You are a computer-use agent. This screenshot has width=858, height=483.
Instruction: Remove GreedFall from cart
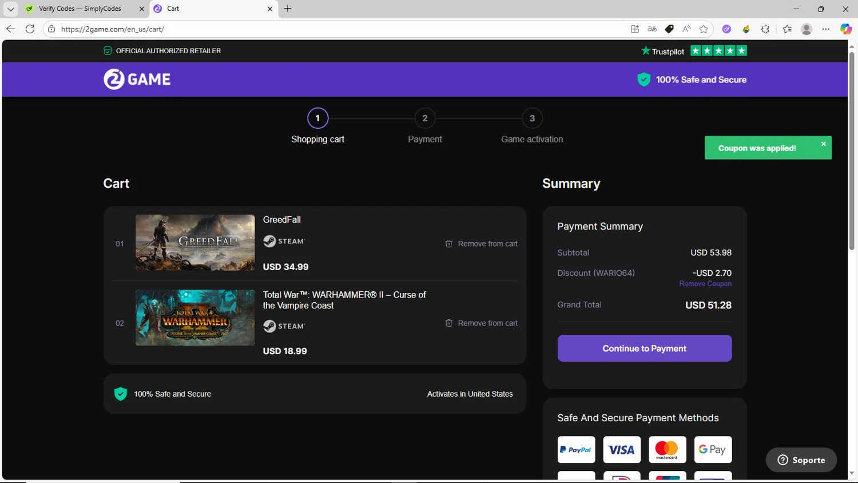pos(482,244)
